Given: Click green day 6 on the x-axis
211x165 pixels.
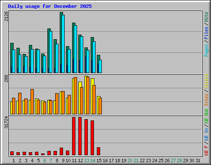Looking at the screenshot, I should (x=45, y=160).
